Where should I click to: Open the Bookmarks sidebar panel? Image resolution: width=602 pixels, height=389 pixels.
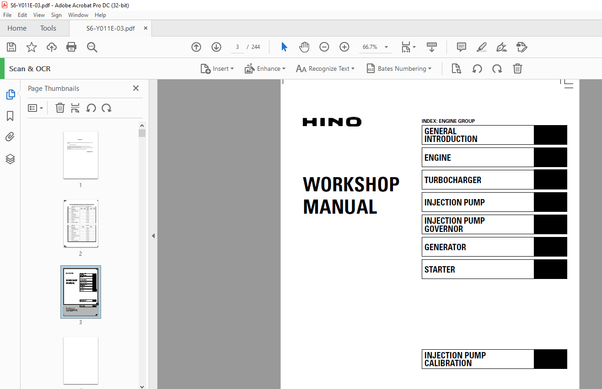click(x=10, y=116)
